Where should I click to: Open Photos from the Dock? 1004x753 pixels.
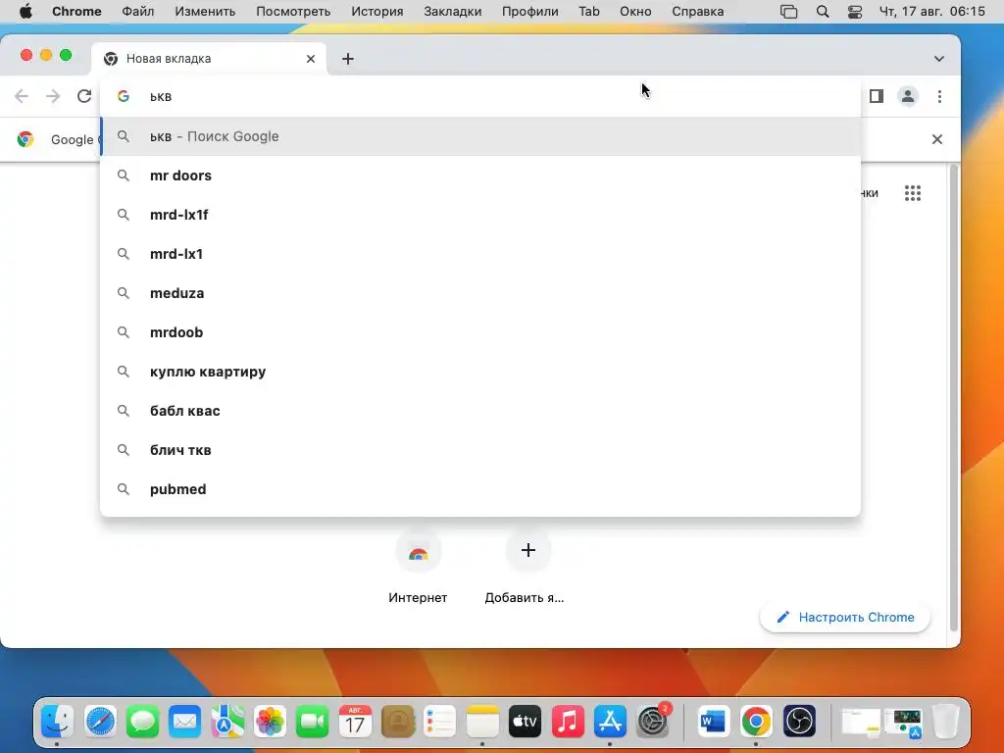[270, 722]
